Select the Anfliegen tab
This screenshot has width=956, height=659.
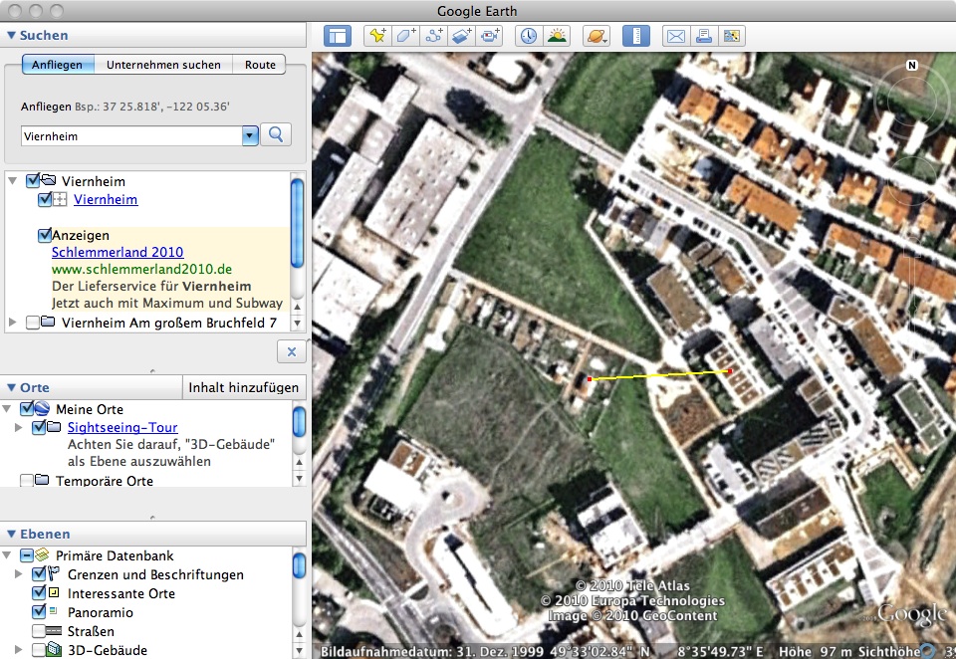click(x=58, y=65)
